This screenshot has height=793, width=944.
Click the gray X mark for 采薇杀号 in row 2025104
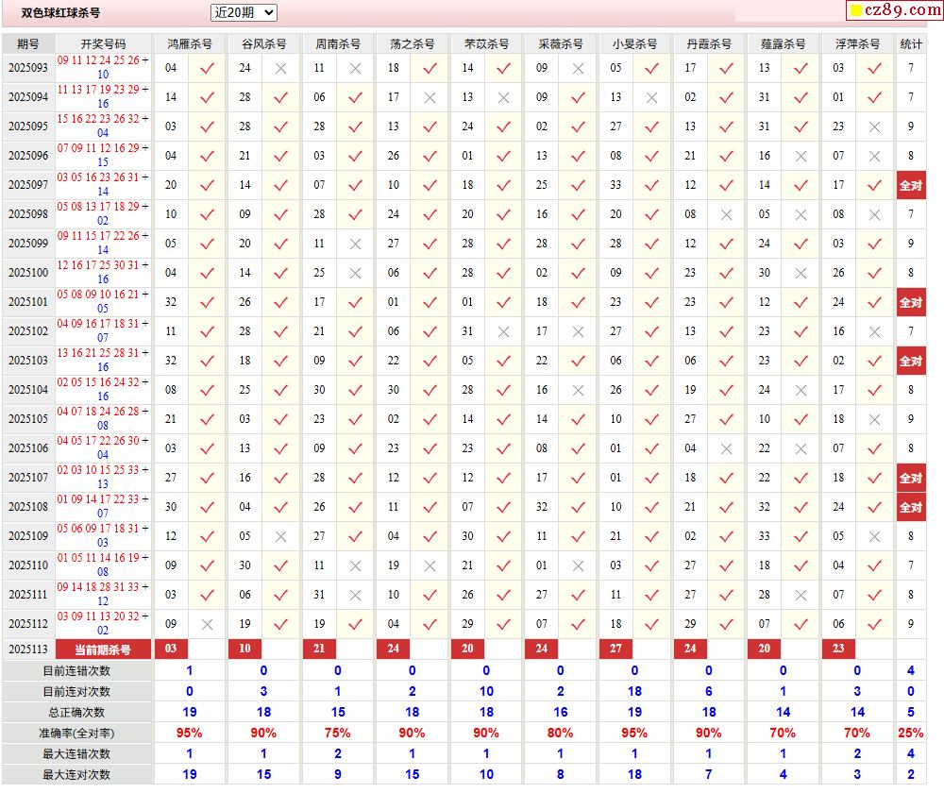click(578, 390)
